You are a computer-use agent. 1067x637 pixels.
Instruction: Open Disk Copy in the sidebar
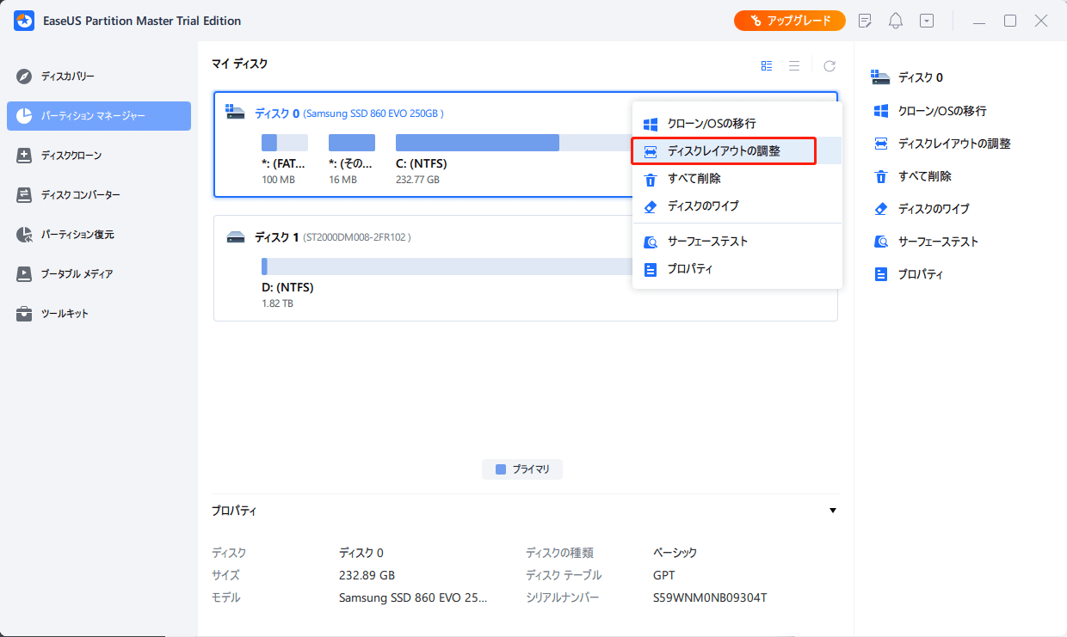coord(67,77)
